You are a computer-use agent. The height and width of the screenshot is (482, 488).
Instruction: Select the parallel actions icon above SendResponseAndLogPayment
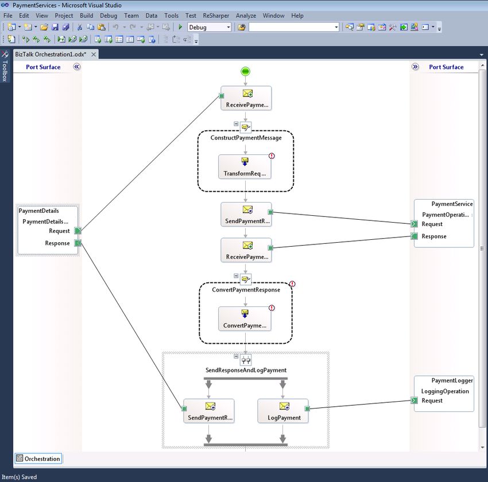[x=246, y=360]
